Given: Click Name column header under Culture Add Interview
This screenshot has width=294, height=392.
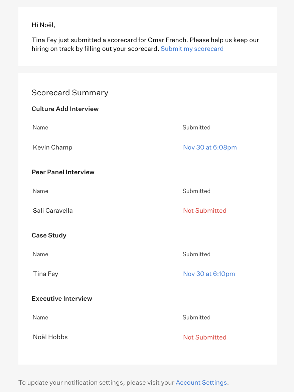Looking at the screenshot, I should pyautogui.click(x=40, y=127).
